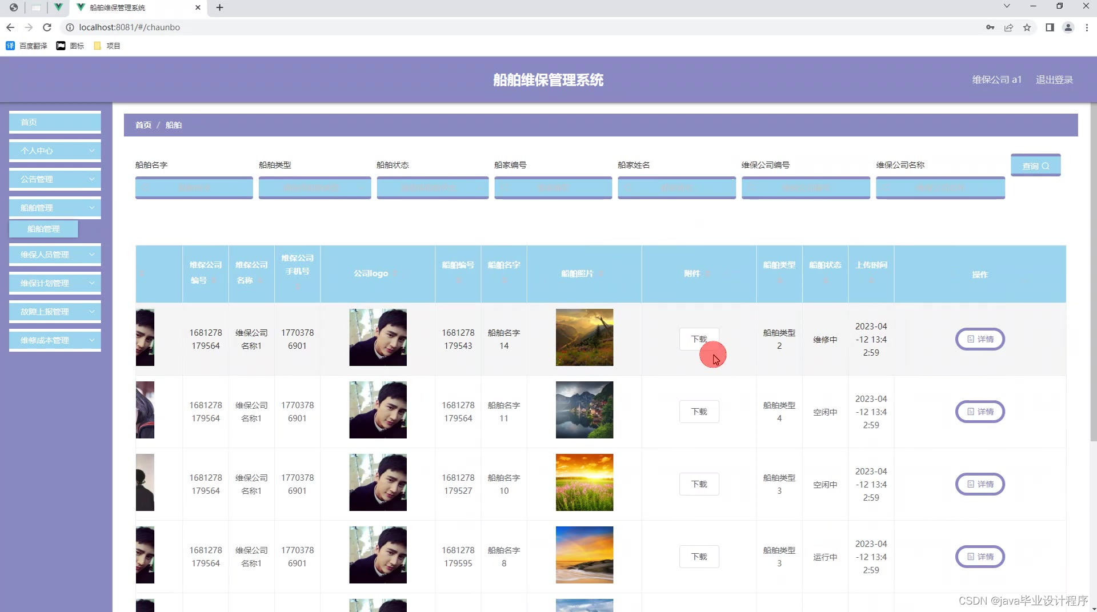Click the 运行中 status cell
Viewport: 1097px width, 612px height.
tap(825, 557)
